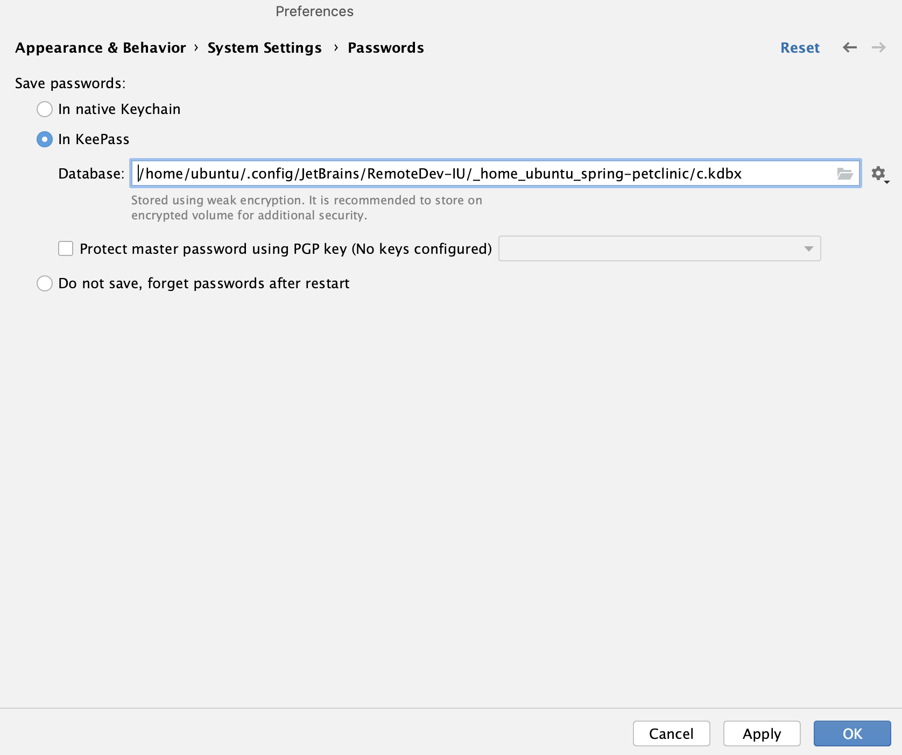This screenshot has width=902, height=755.
Task: Open System Settings breadcrumb link
Action: click(x=264, y=47)
